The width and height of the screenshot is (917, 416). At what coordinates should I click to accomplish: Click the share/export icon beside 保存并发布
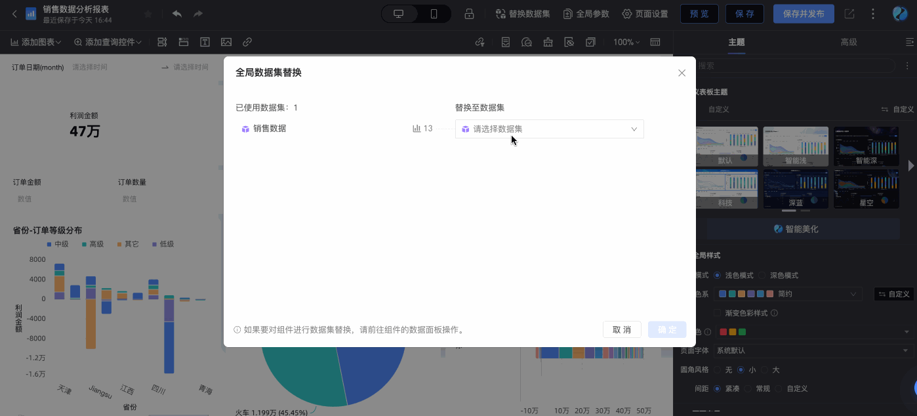pos(849,14)
